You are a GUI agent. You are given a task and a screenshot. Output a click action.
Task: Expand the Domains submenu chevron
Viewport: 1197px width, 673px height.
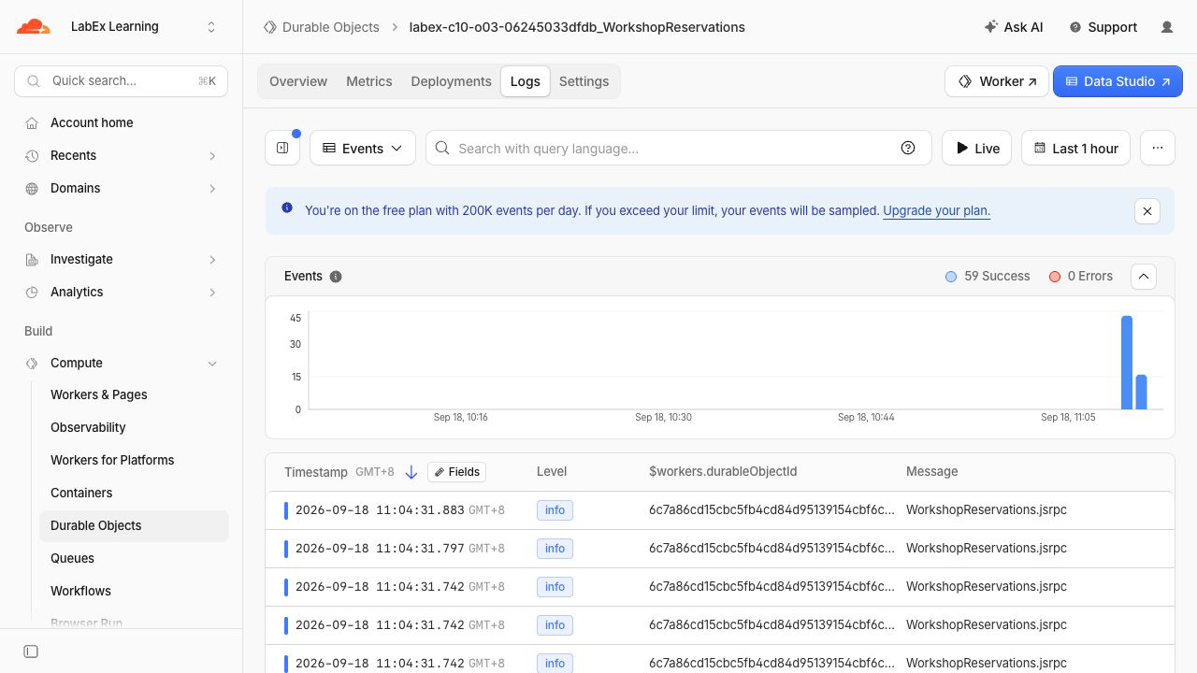pos(212,188)
